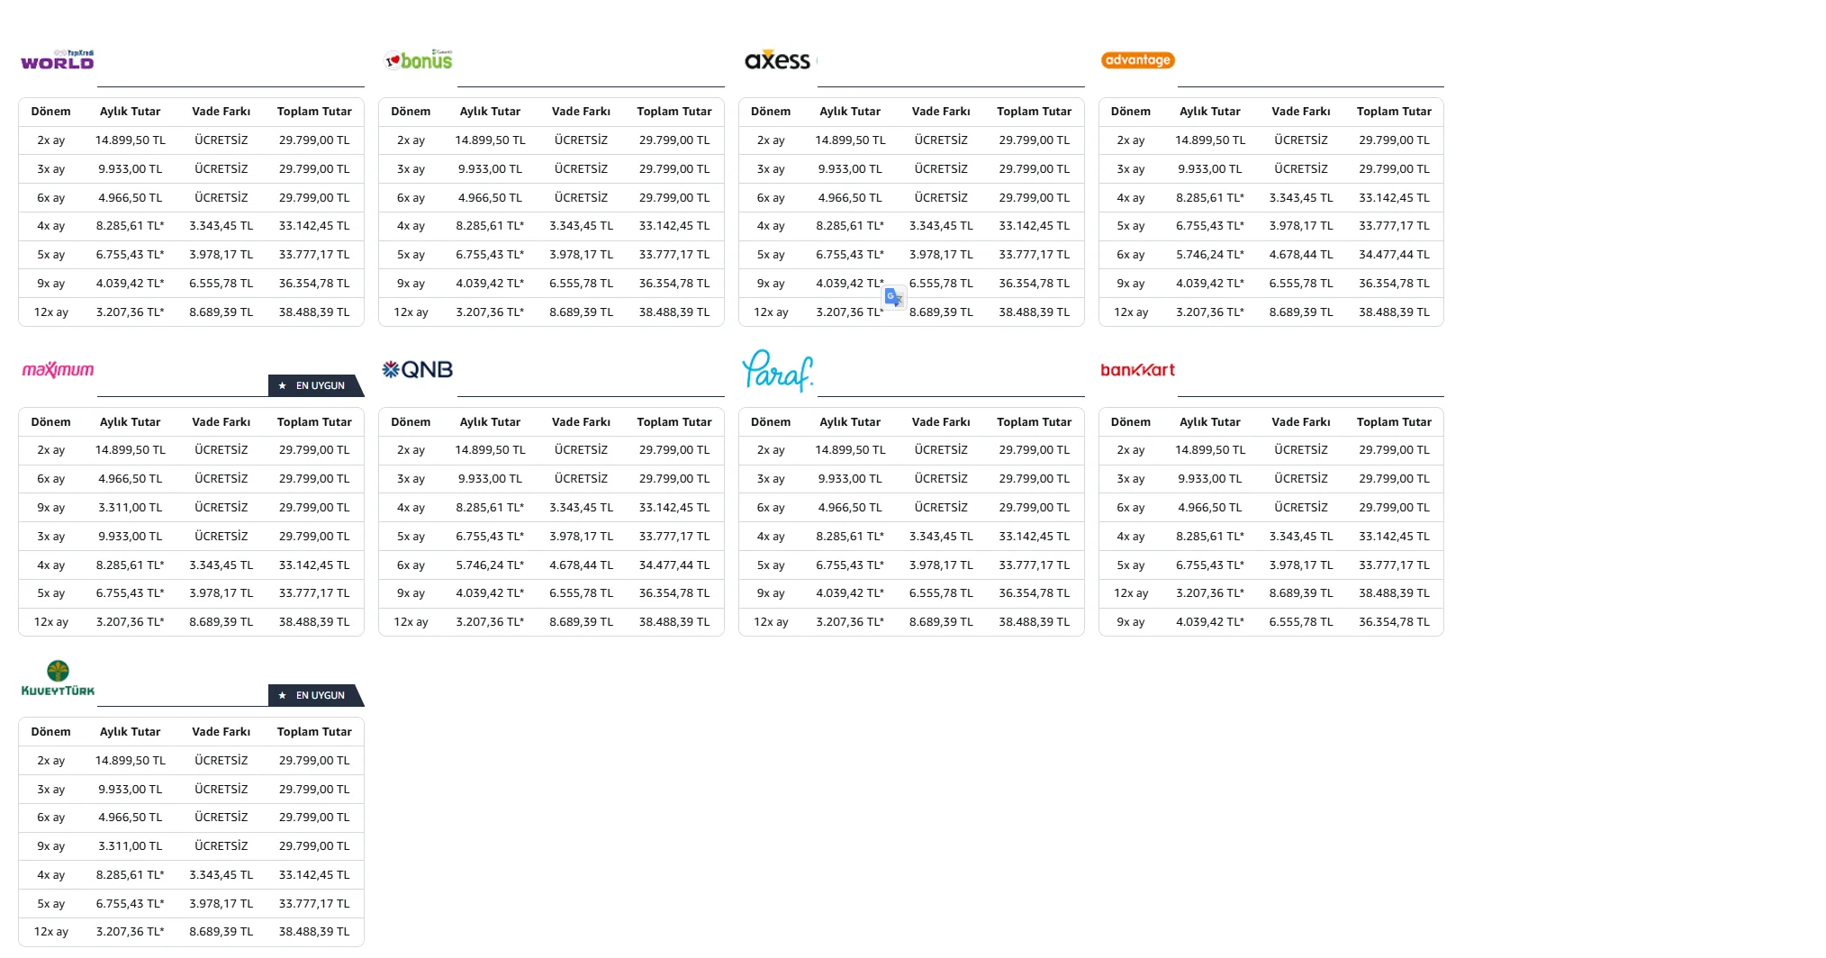Click Toplam Tutar header in Kuveyt Türk table
Screen dimensions: 1826x958
314,732
